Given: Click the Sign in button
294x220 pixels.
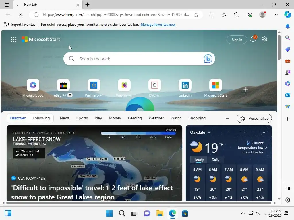Looking at the screenshot, I should pyautogui.click(x=237, y=40).
